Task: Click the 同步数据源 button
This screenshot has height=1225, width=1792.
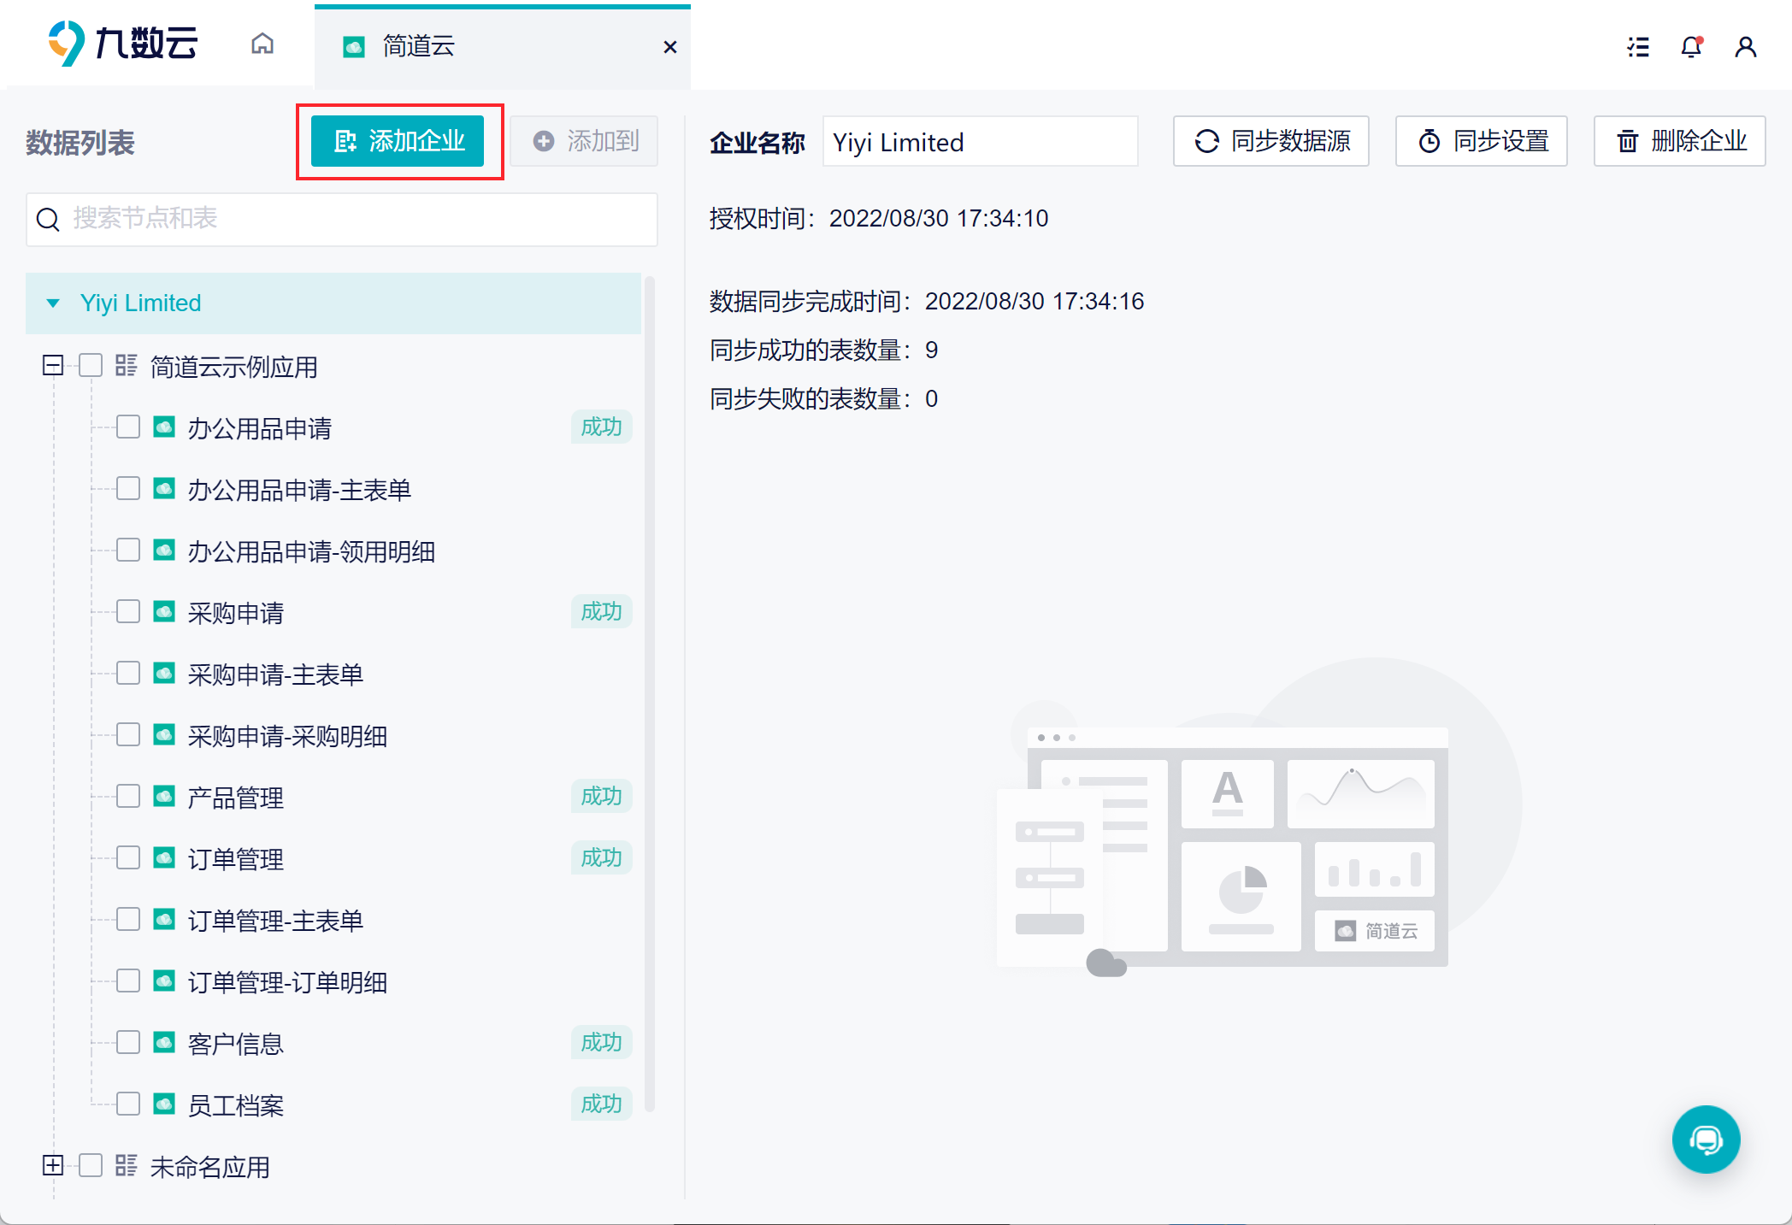Action: pyautogui.click(x=1271, y=141)
